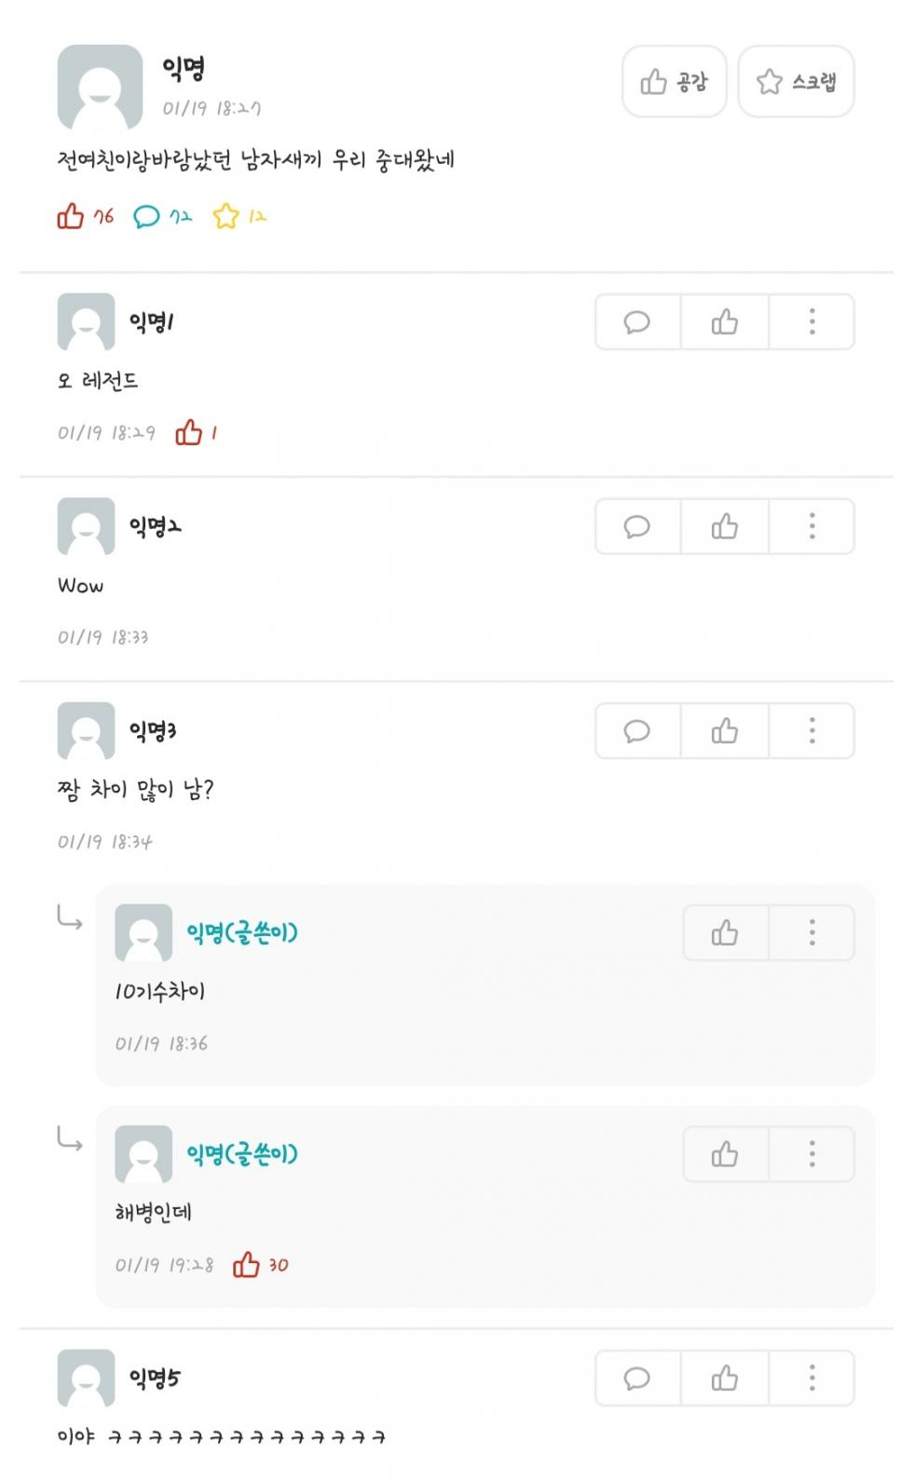Click the post author's profile avatar
This screenshot has height=1481, width=913.
(100, 87)
